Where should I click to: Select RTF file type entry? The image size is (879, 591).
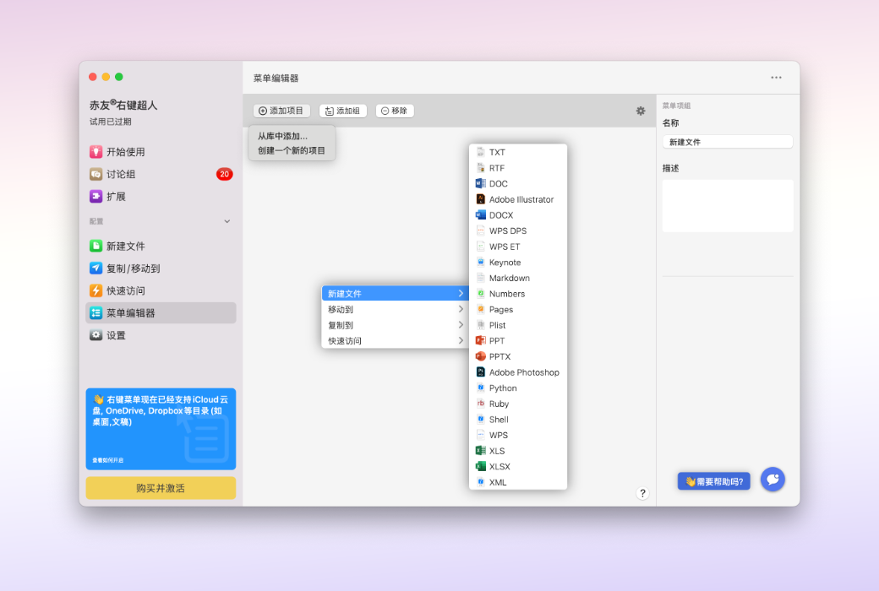[x=518, y=168]
